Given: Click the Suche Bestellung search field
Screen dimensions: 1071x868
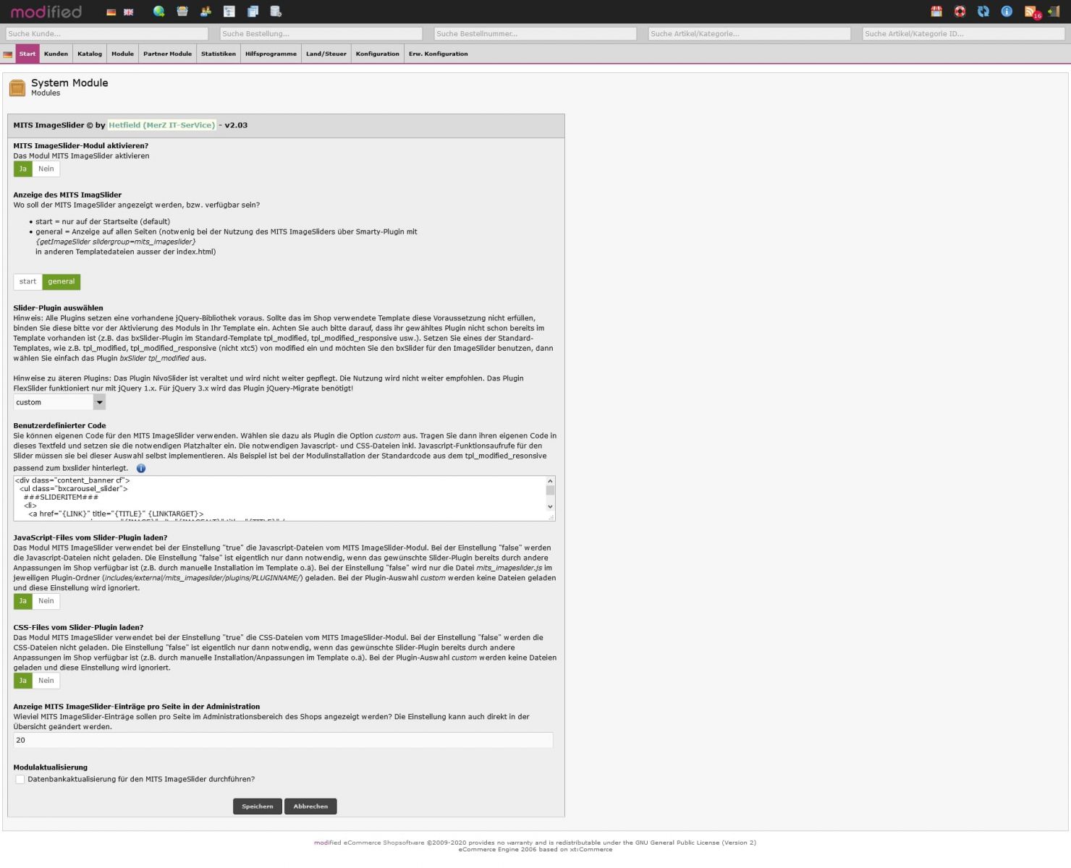Looking at the screenshot, I should (321, 34).
